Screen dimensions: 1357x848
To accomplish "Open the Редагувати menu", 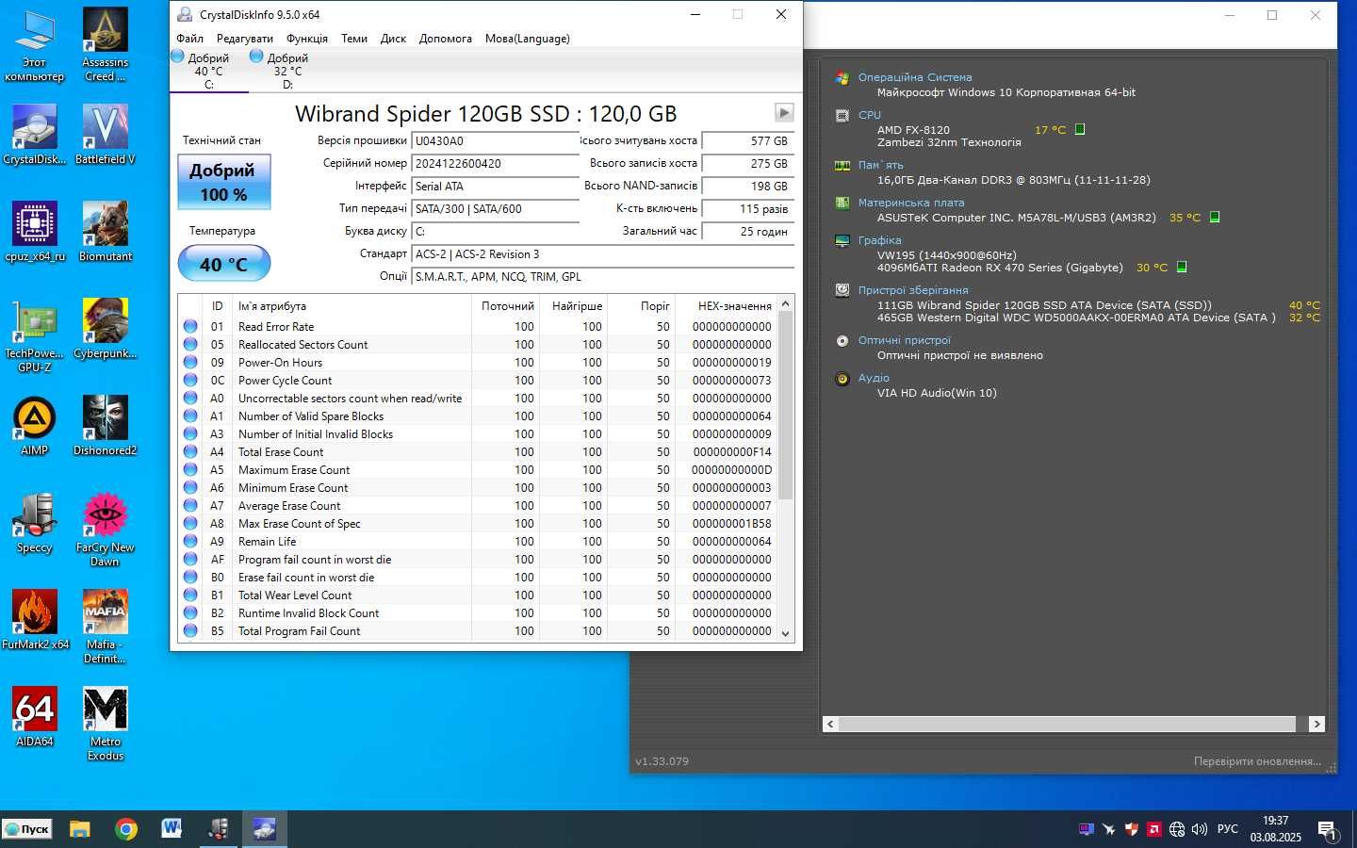I will (x=245, y=39).
